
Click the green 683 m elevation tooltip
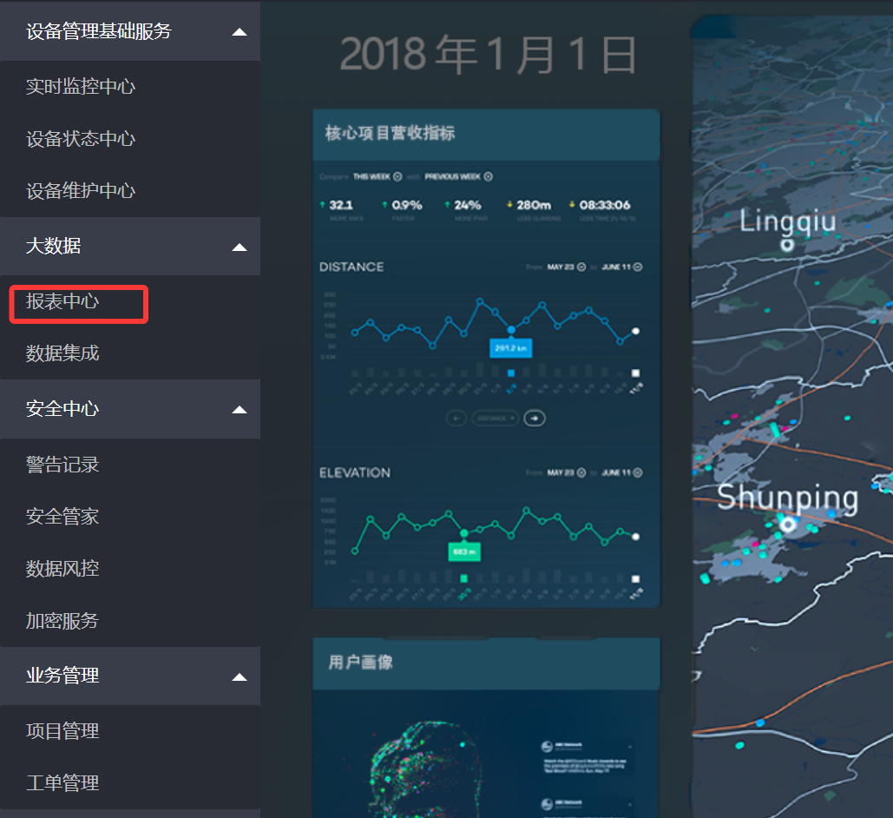pyautogui.click(x=464, y=551)
